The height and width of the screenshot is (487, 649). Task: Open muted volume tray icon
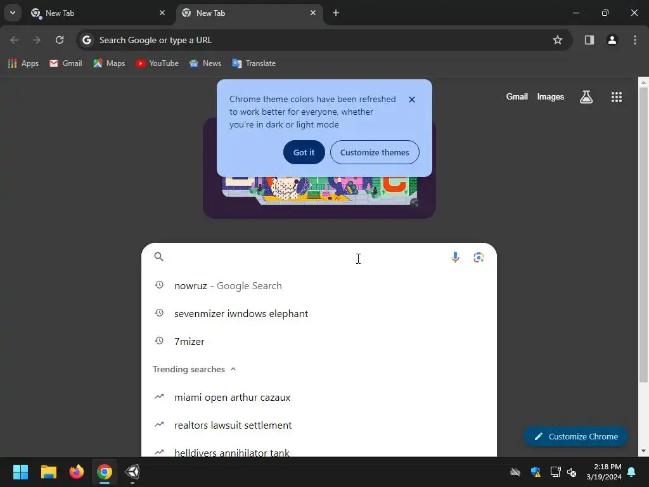pos(572,472)
